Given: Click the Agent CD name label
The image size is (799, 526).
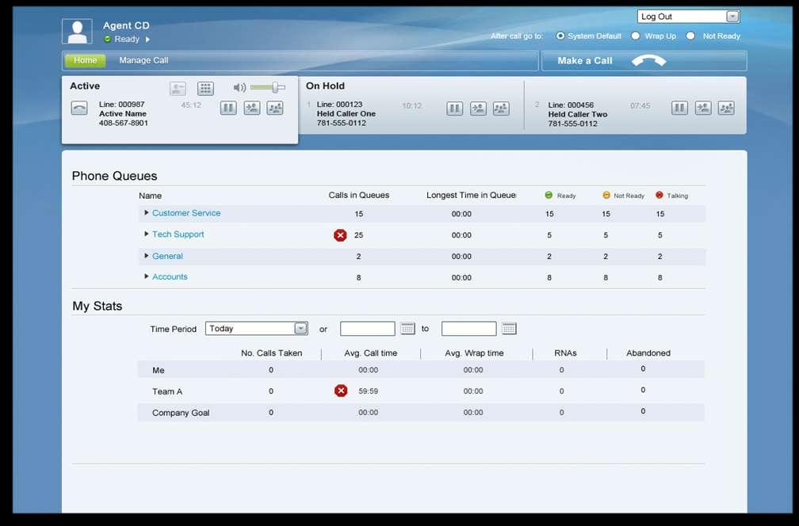Looking at the screenshot, I should click(126, 25).
